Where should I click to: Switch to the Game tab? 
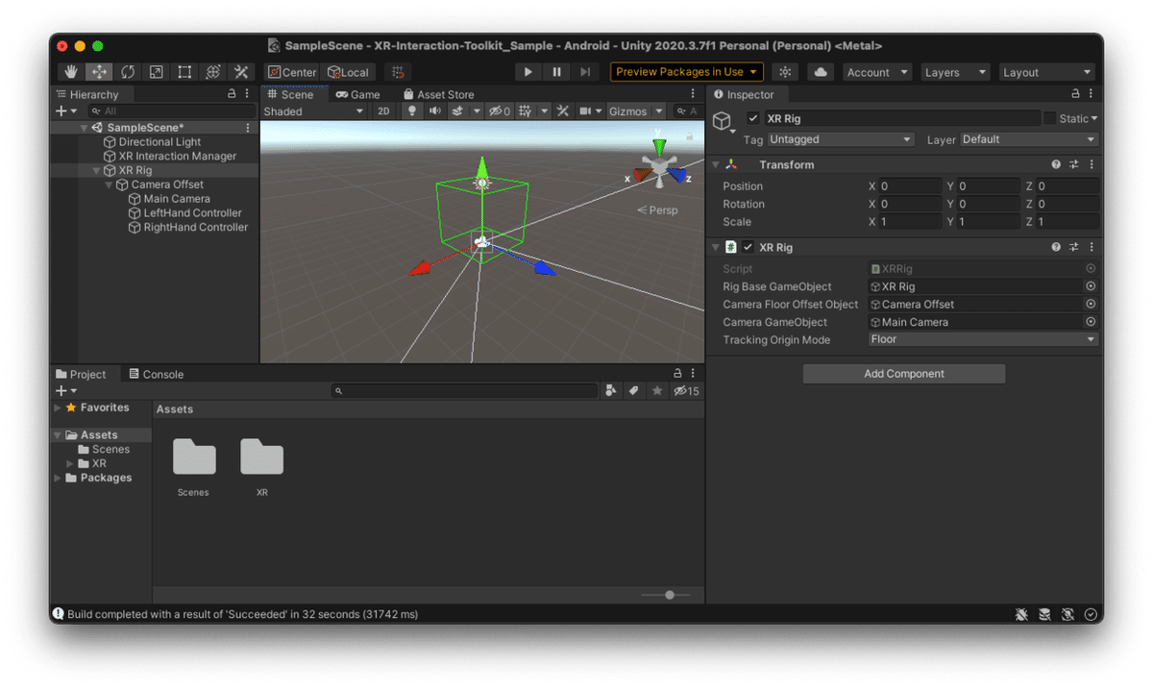357,94
